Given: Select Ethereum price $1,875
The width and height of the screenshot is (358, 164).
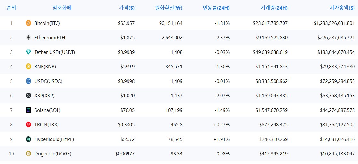Looking at the screenshot, I should coord(128,38).
